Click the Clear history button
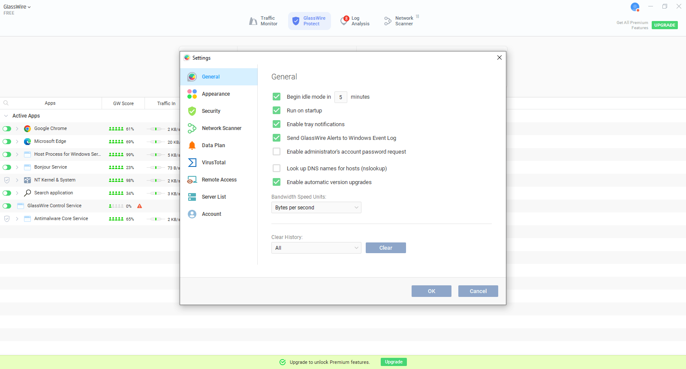Viewport: 686px width, 369px height. point(386,248)
